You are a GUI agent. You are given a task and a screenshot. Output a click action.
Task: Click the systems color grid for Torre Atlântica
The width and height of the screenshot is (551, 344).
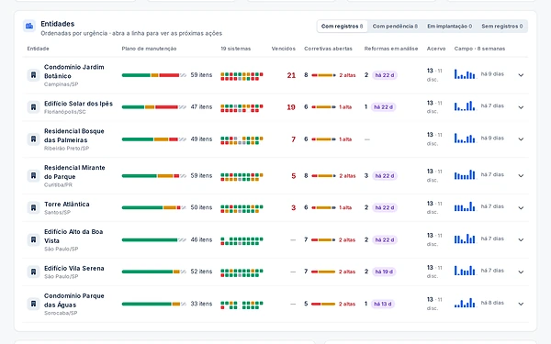(x=242, y=209)
